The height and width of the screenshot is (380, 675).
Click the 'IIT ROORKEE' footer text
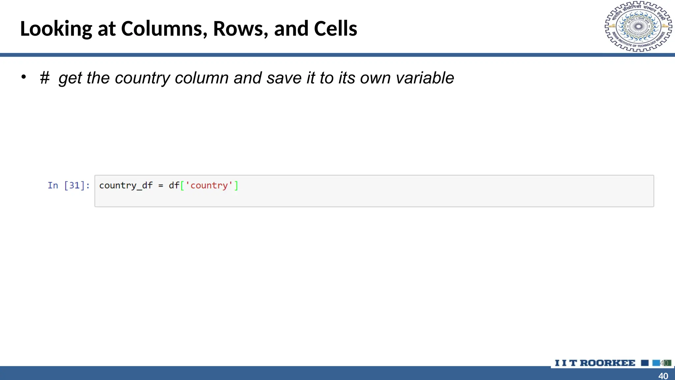coord(595,363)
